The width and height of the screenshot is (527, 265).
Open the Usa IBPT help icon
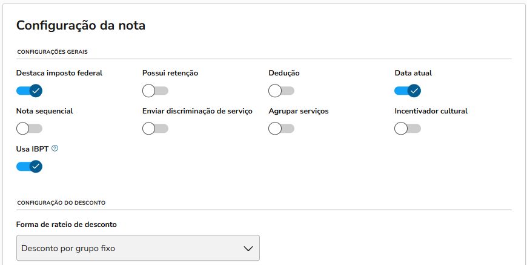(x=55, y=148)
